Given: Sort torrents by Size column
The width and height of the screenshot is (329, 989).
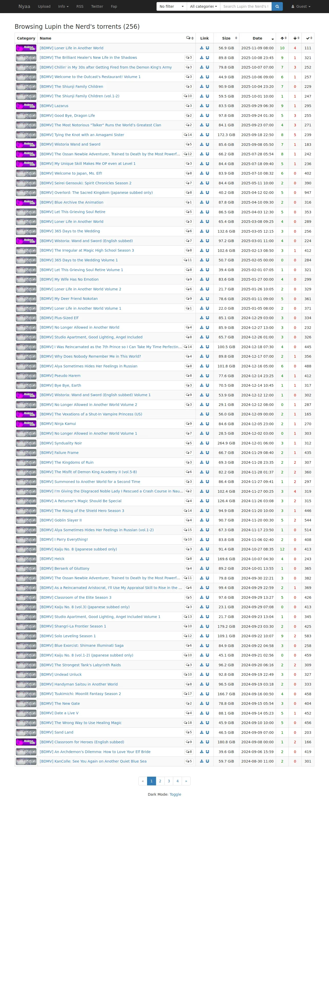Looking at the screenshot, I should tap(226, 38).
